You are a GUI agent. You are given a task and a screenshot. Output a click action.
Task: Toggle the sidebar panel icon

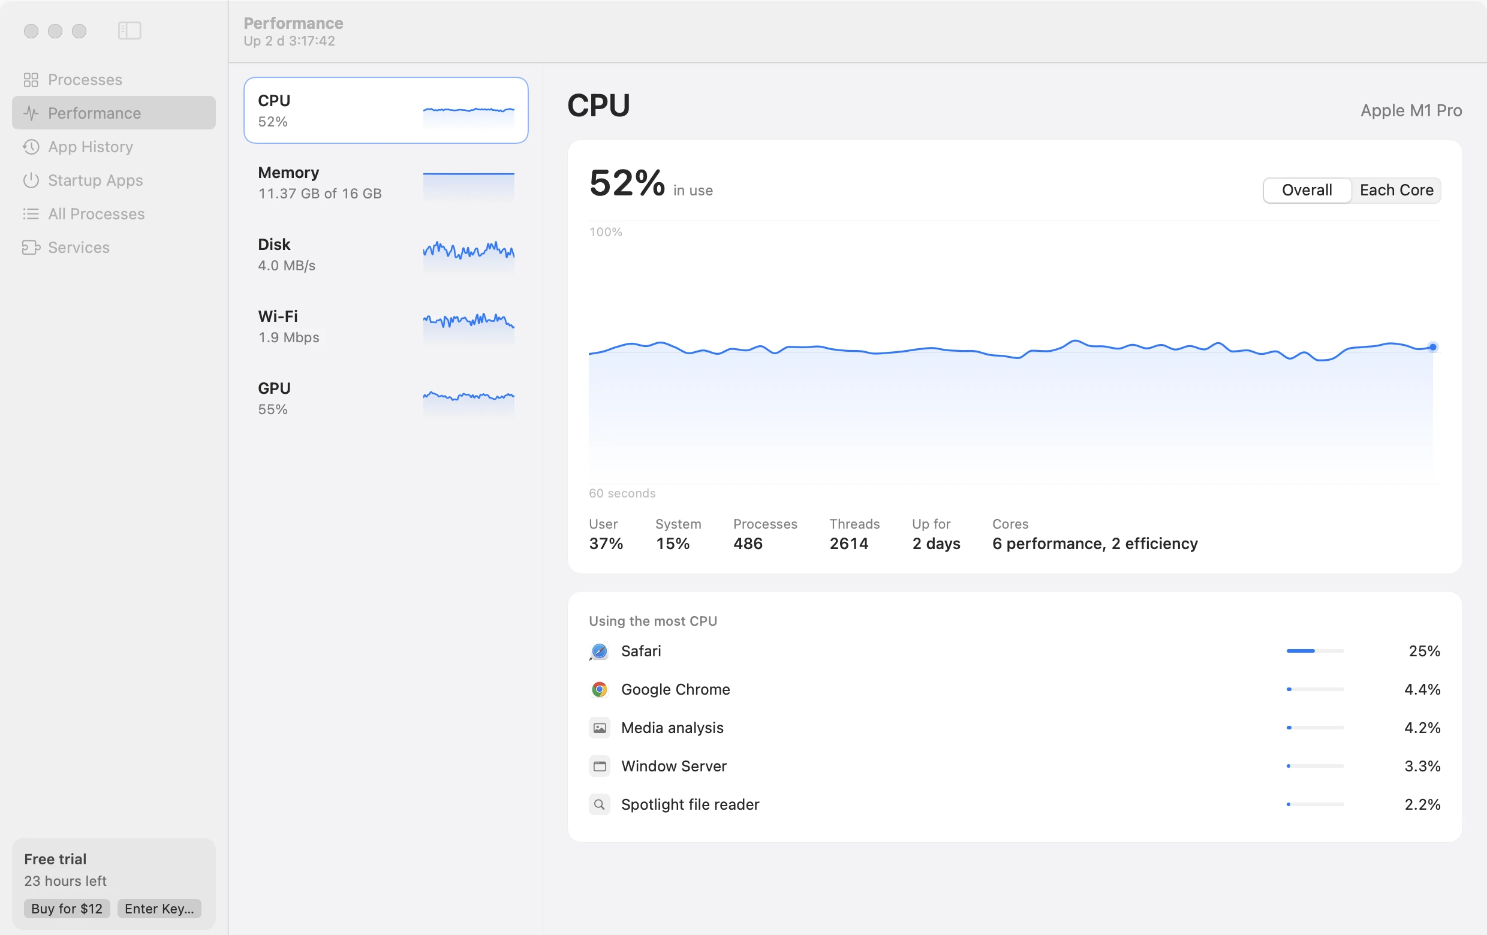tap(130, 30)
